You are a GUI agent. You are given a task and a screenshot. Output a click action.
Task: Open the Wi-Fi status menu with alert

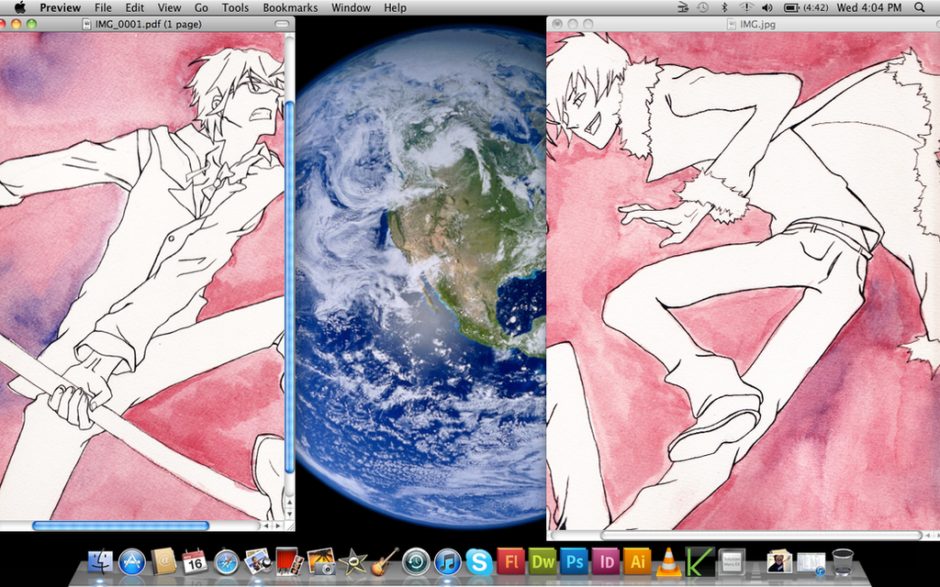point(745,7)
